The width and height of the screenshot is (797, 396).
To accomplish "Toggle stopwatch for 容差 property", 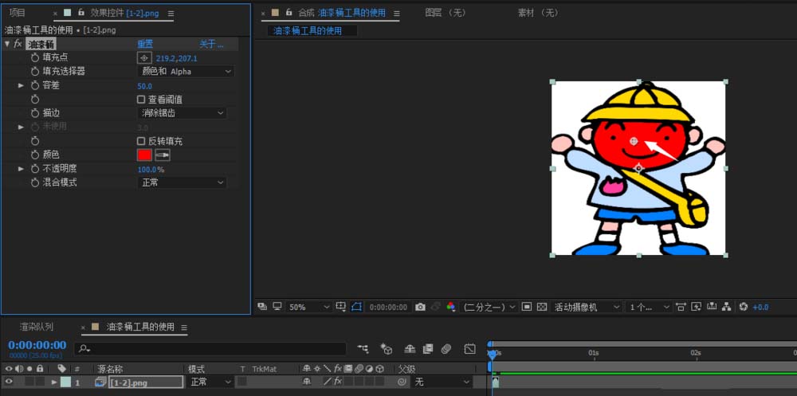I will 35,86.
